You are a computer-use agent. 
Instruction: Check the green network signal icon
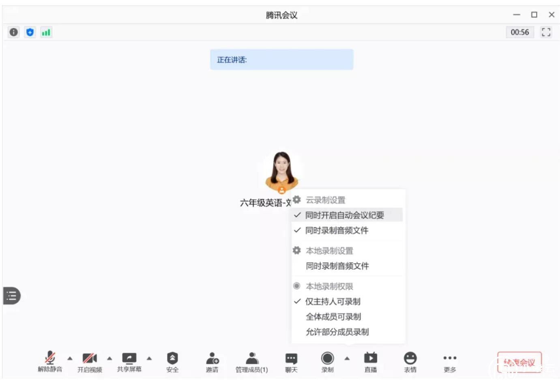[46, 32]
